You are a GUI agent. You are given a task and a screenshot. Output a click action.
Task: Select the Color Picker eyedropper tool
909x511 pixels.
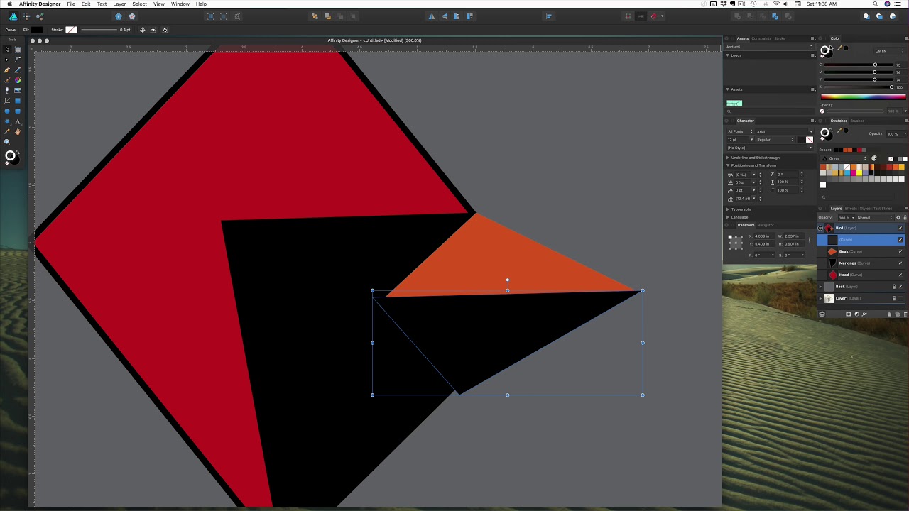(7, 131)
